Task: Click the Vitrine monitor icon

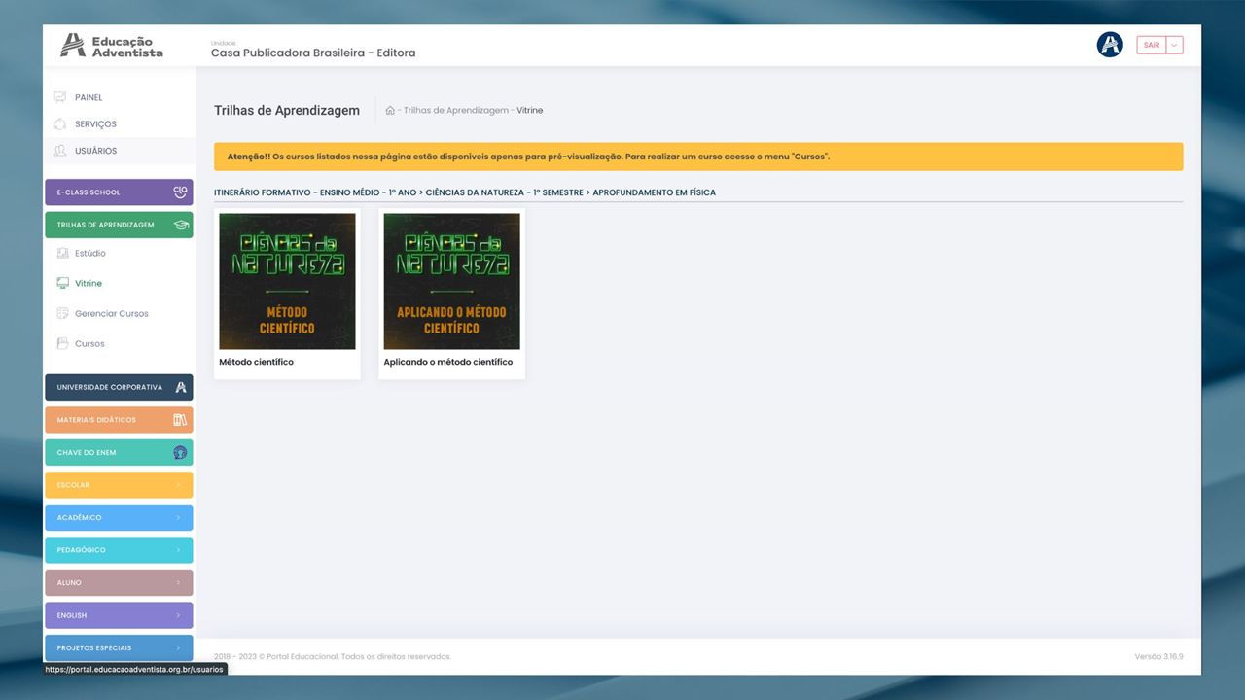Action: (x=63, y=283)
